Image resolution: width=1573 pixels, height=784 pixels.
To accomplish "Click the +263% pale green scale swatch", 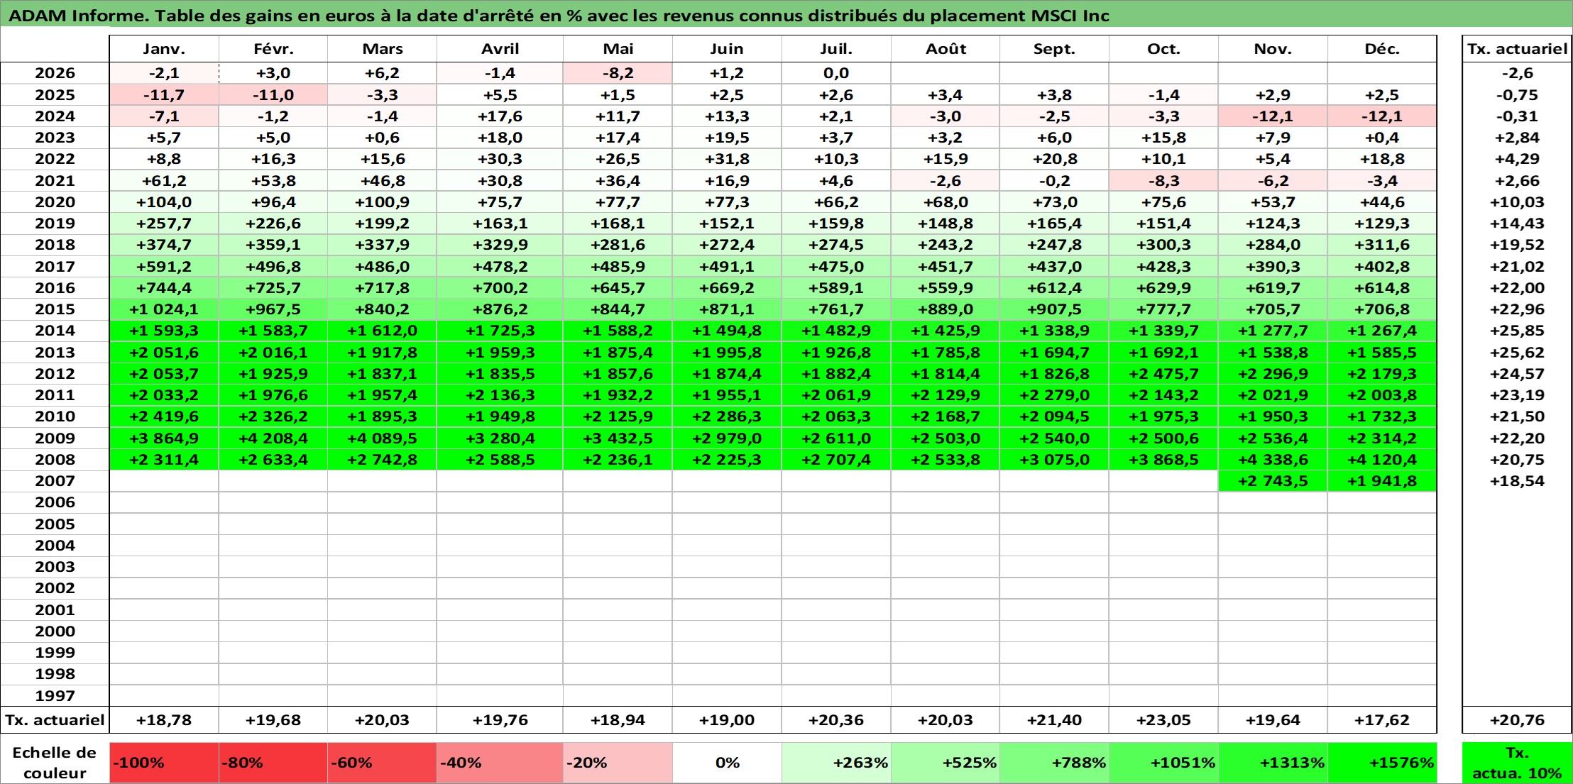I will coord(836,763).
